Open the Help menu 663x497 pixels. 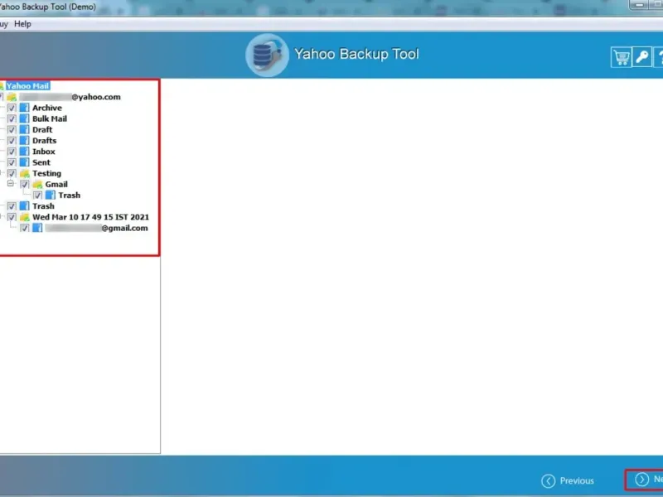(x=22, y=24)
